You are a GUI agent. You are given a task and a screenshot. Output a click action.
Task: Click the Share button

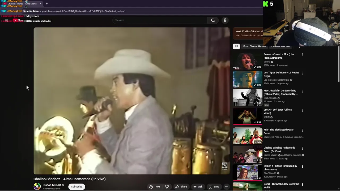181,187
